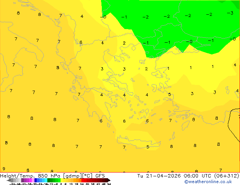This screenshot has height=185, width=240.
Task: Click the 9 temperature value on the map
Action: 4,169
